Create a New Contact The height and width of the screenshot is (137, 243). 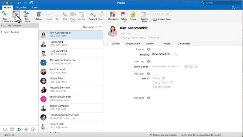(x=5, y=17)
